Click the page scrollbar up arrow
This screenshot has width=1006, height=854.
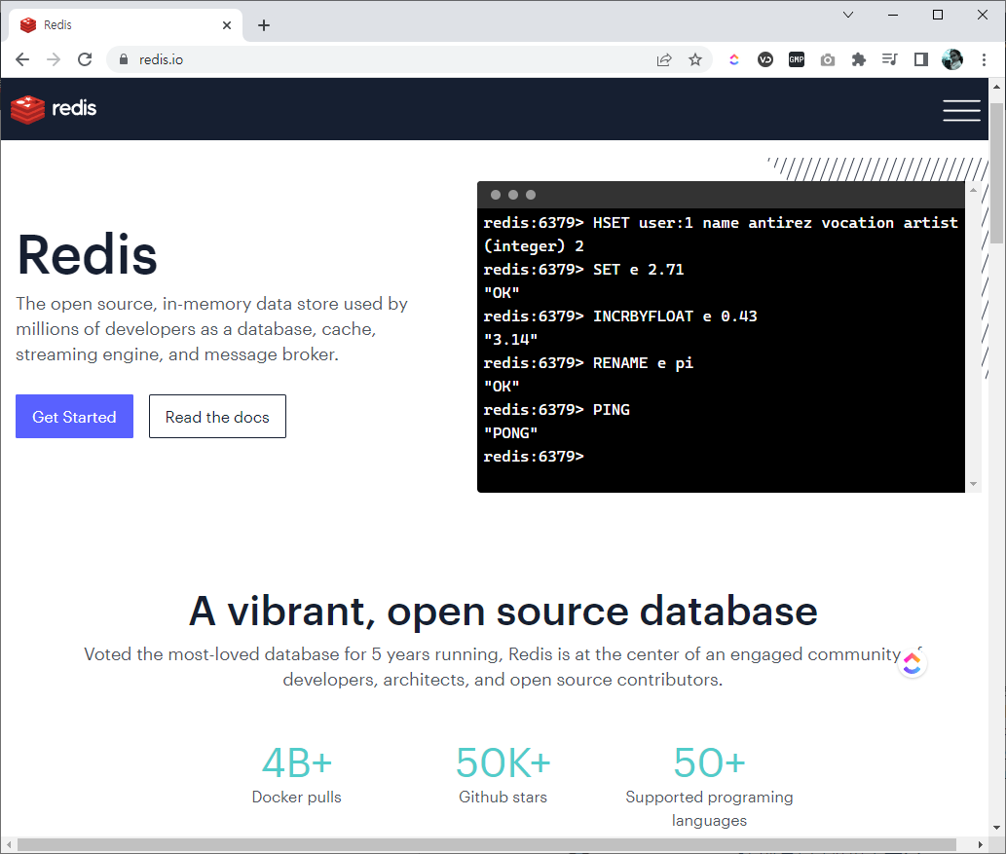coord(996,86)
